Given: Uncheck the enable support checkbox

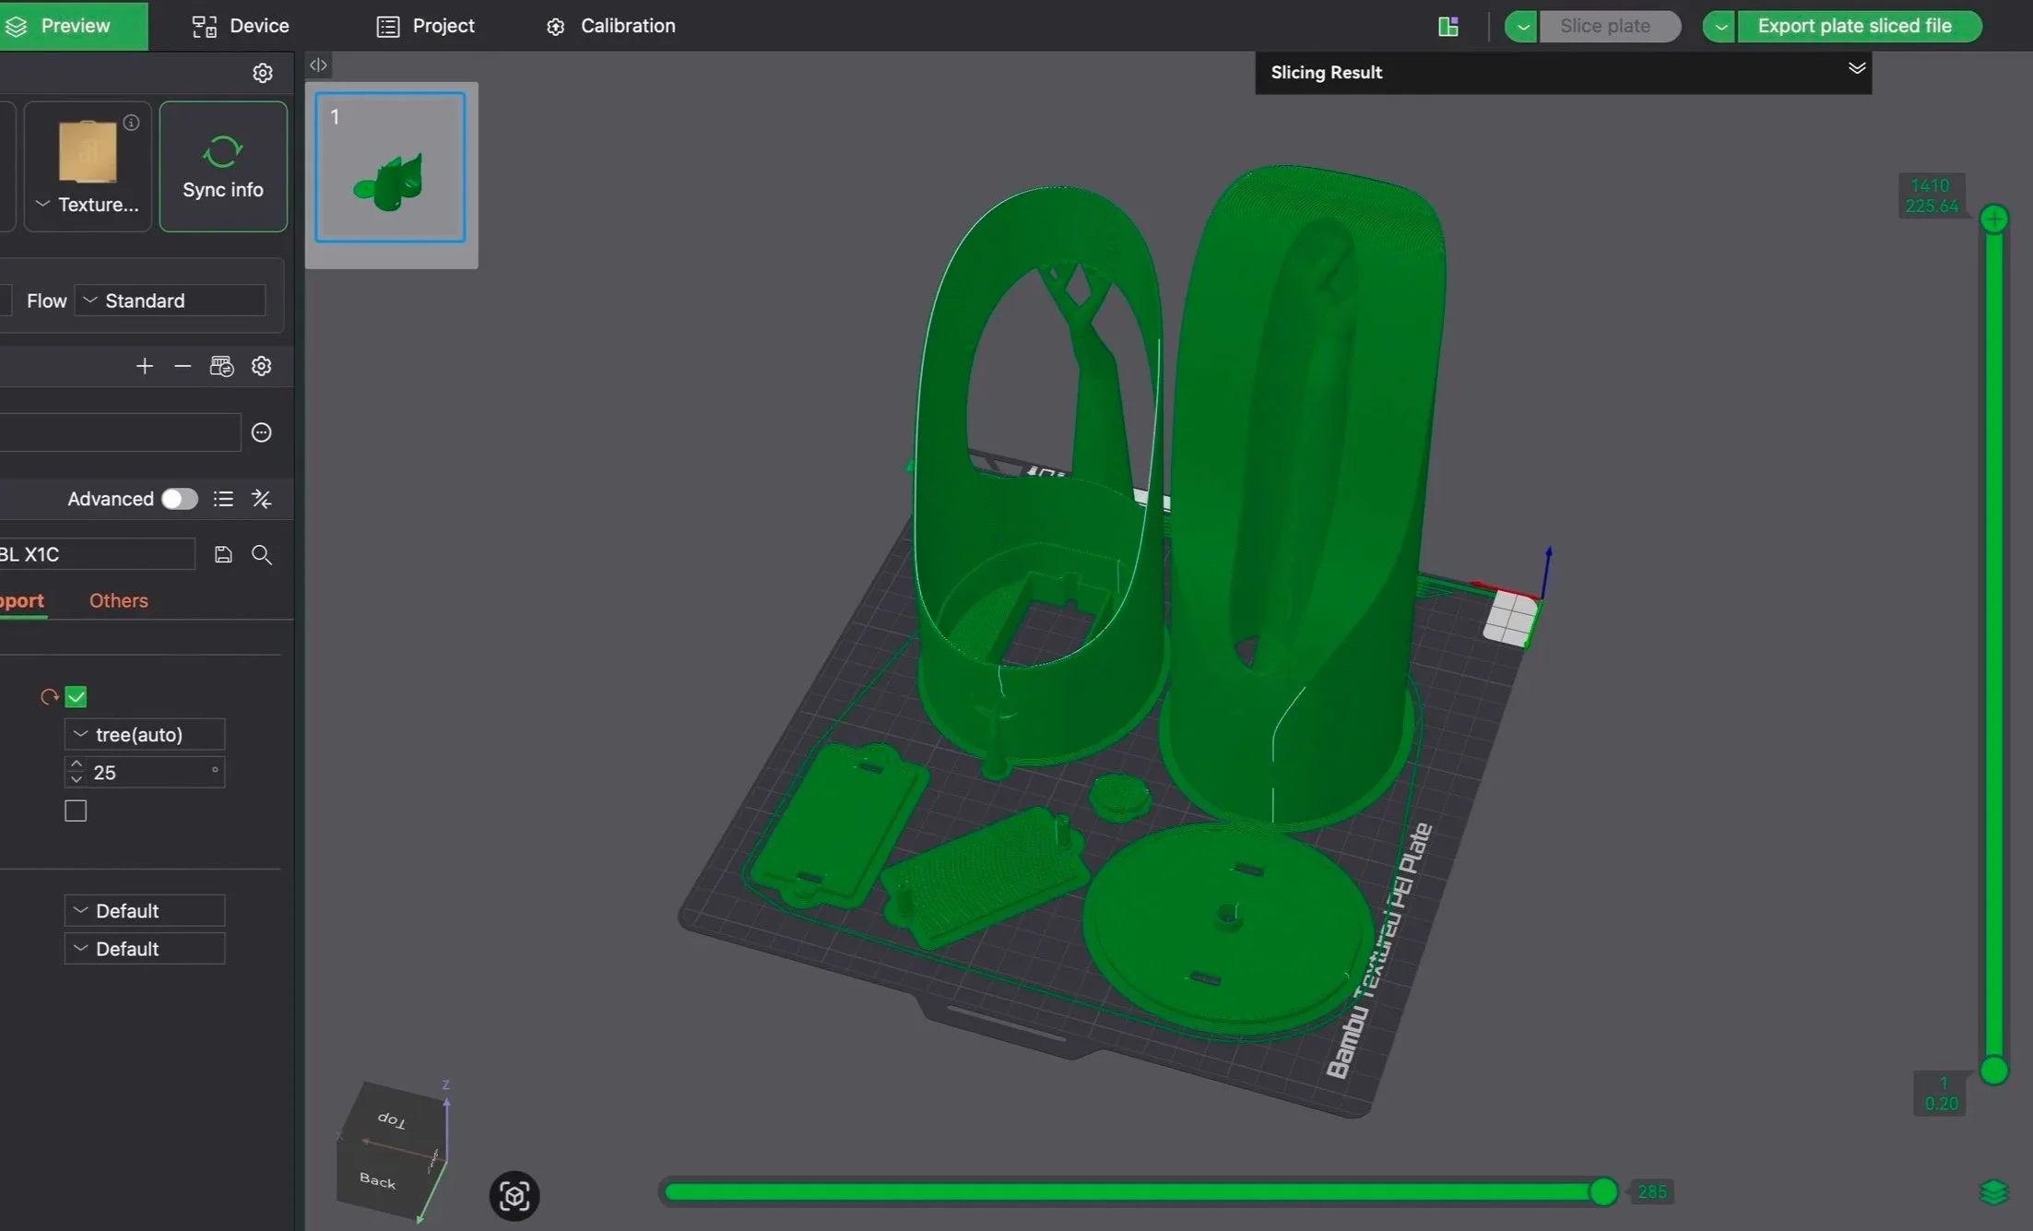Looking at the screenshot, I should 76,697.
